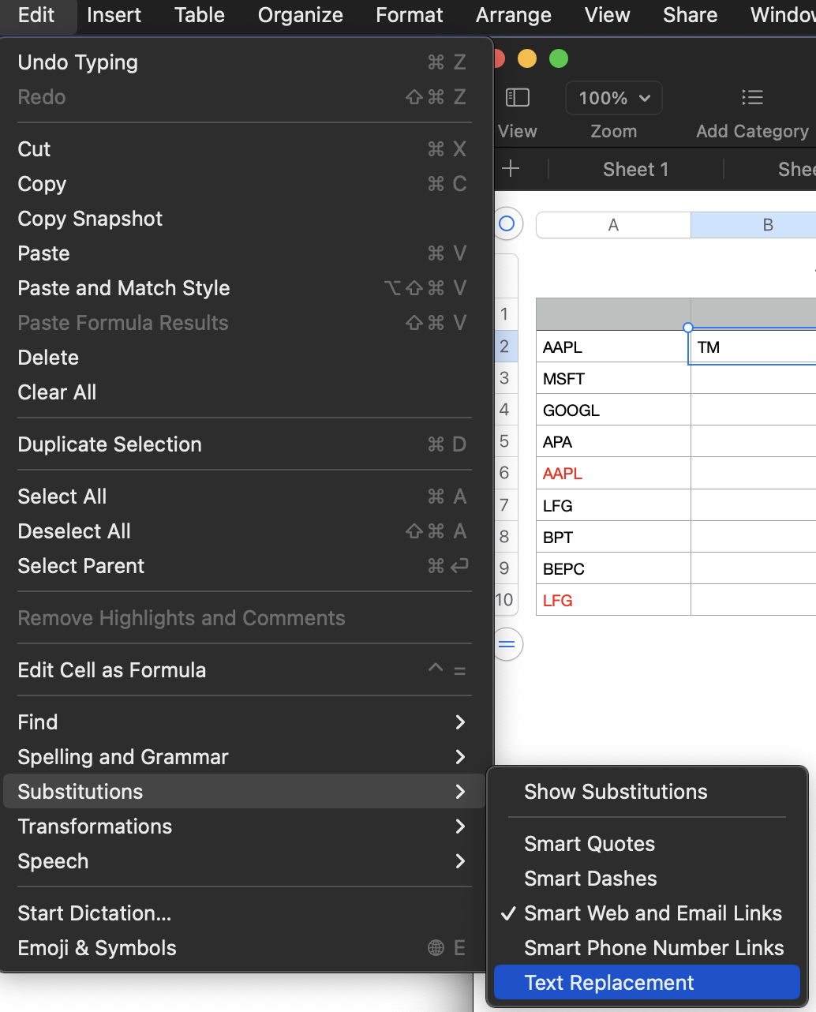Choose Text Replacement option
Image resolution: width=816 pixels, height=1012 pixels.
click(x=609, y=983)
